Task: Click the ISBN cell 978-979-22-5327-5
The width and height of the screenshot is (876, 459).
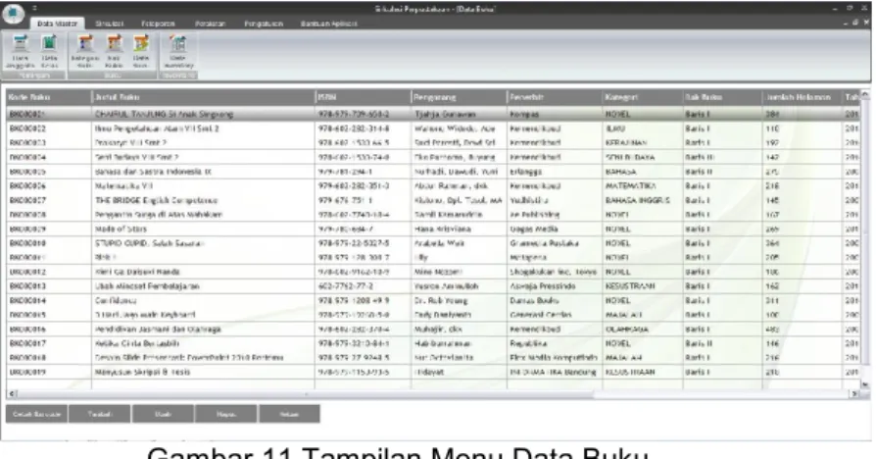Action: click(x=364, y=243)
